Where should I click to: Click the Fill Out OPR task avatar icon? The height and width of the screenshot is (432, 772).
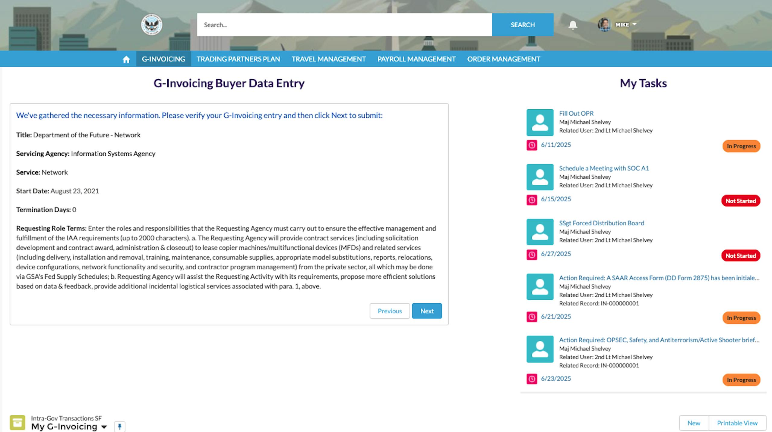540,123
